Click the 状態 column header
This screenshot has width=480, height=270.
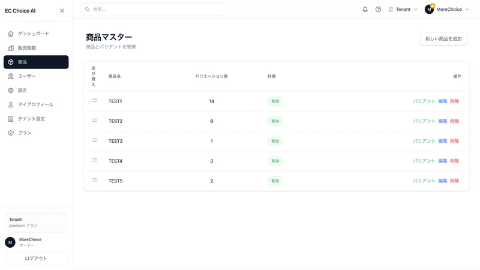272,76
